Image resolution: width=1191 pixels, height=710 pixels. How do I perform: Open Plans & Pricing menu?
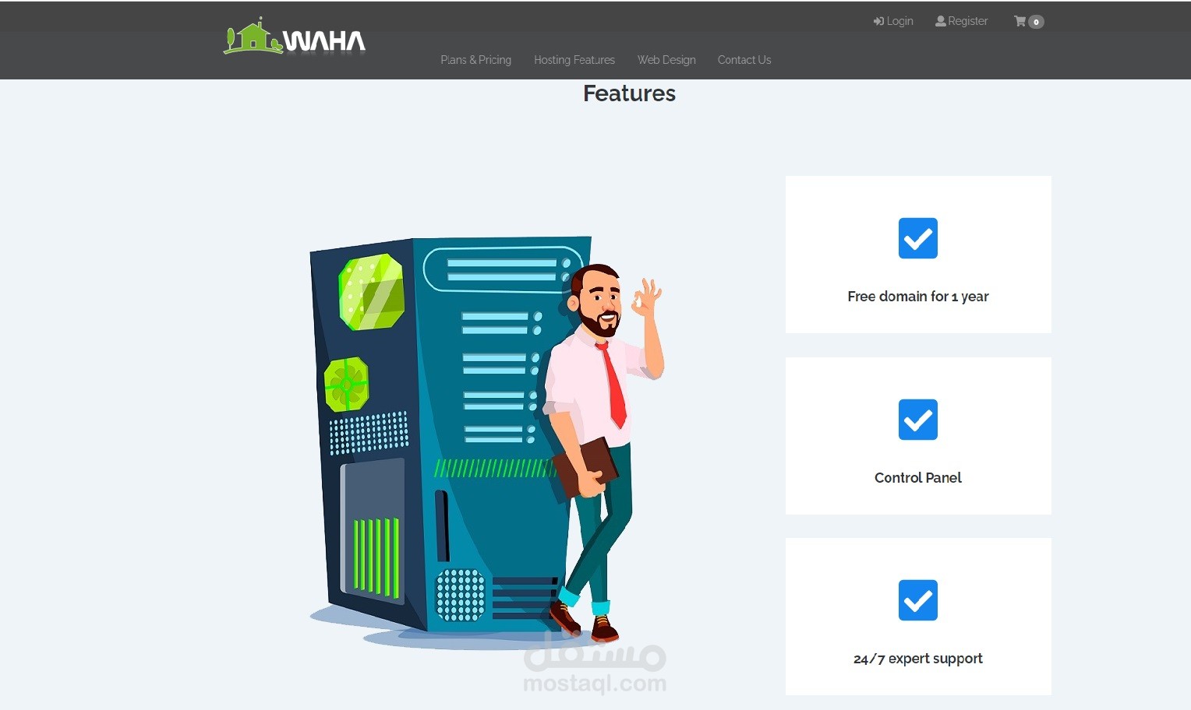[475, 60]
